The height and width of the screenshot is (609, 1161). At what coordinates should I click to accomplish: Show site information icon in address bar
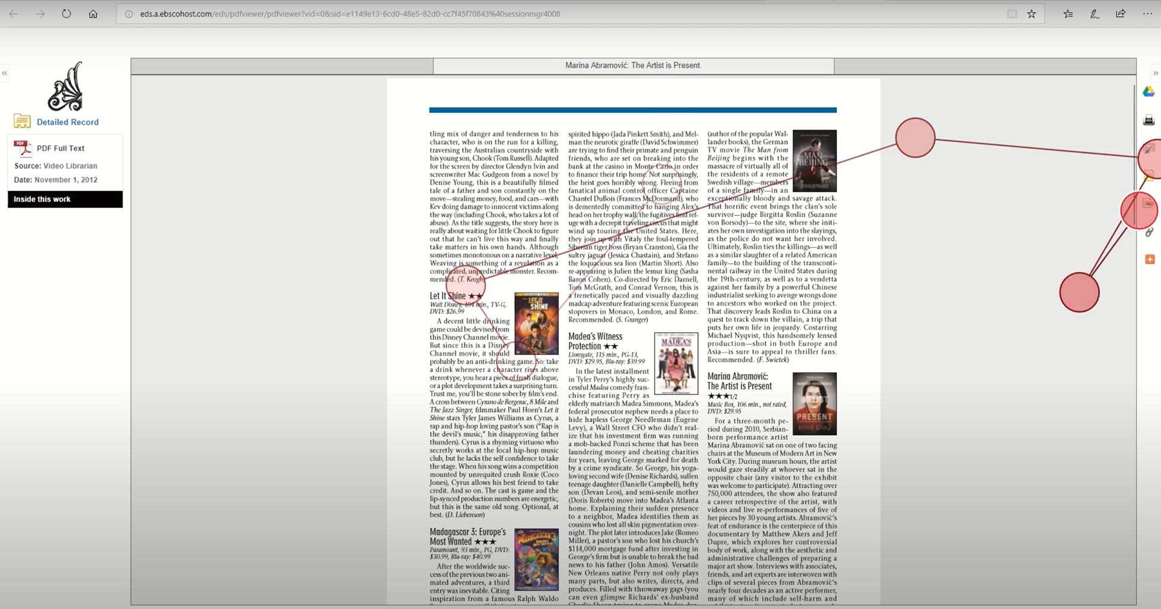[x=129, y=14]
